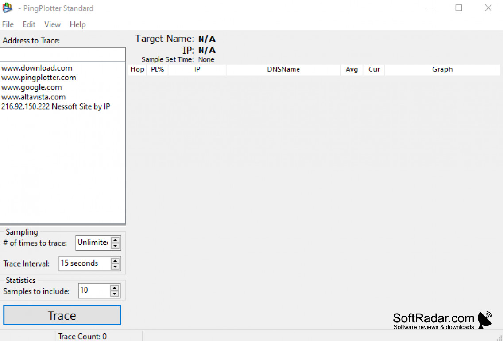Select www.altavista.com from address list
Screen dimensions: 503x341
[33, 97]
